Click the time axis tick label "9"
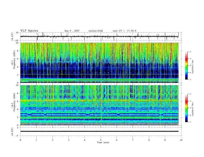This screenshot has height=157, width=204. (165, 140)
